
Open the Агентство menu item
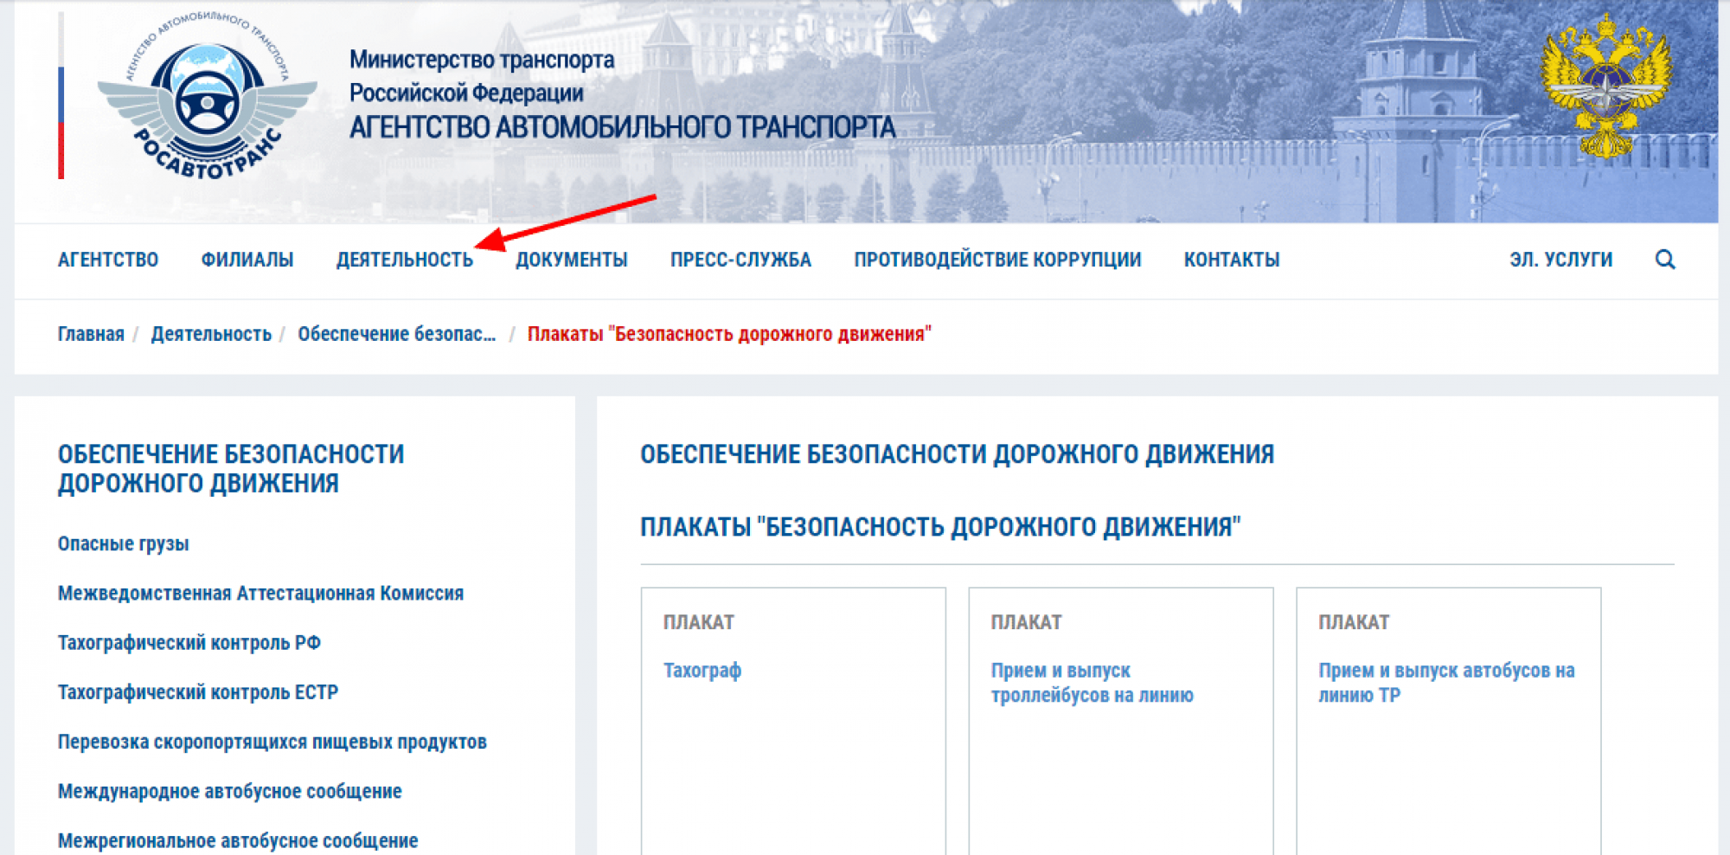tap(108, 260)
